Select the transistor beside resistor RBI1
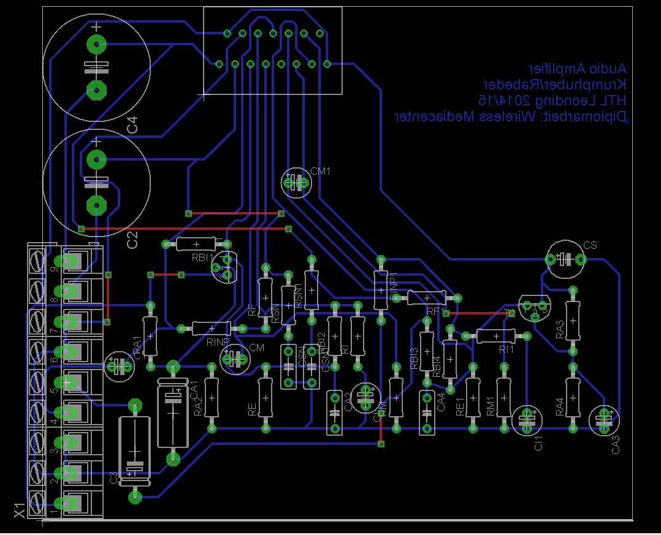661x535 pixels. (225, 267)
